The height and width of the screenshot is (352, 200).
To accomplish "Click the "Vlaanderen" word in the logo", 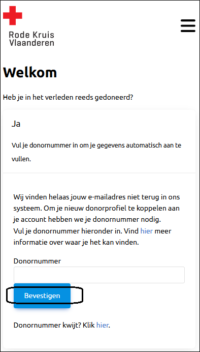I will click(31, 43).
